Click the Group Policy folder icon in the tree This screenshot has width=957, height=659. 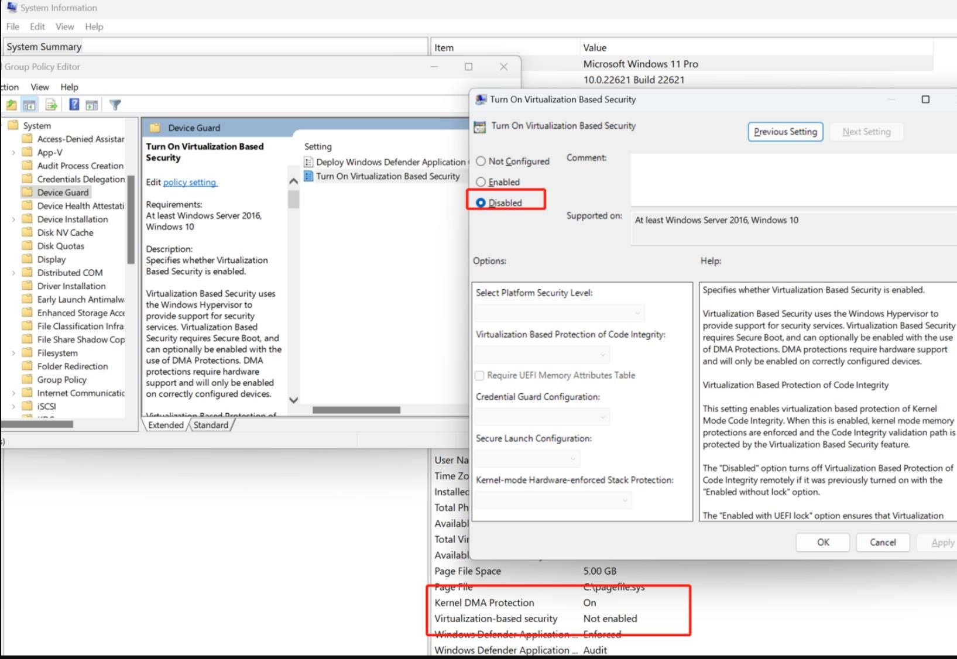pyautogui.click(x=27, y=379)
